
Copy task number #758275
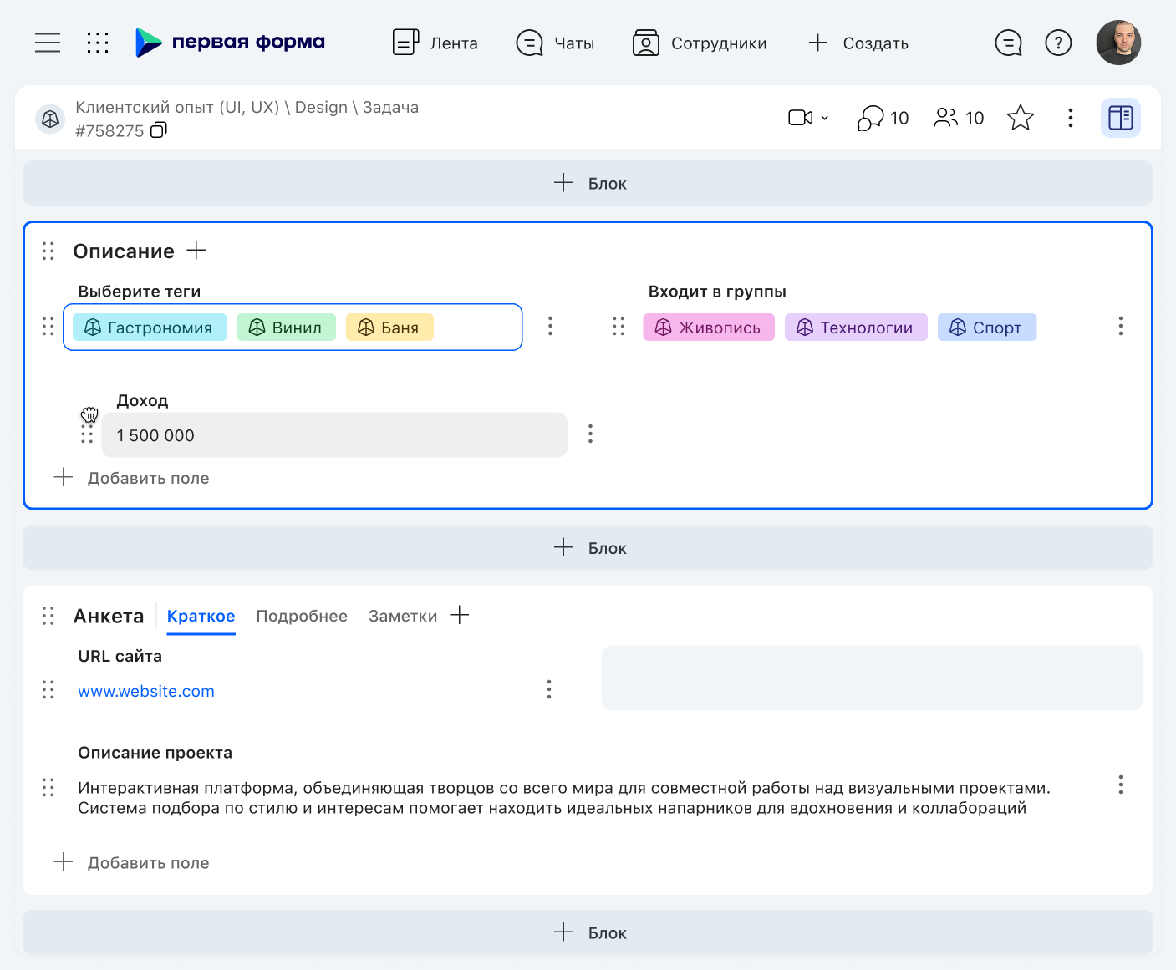pos(159,130)
